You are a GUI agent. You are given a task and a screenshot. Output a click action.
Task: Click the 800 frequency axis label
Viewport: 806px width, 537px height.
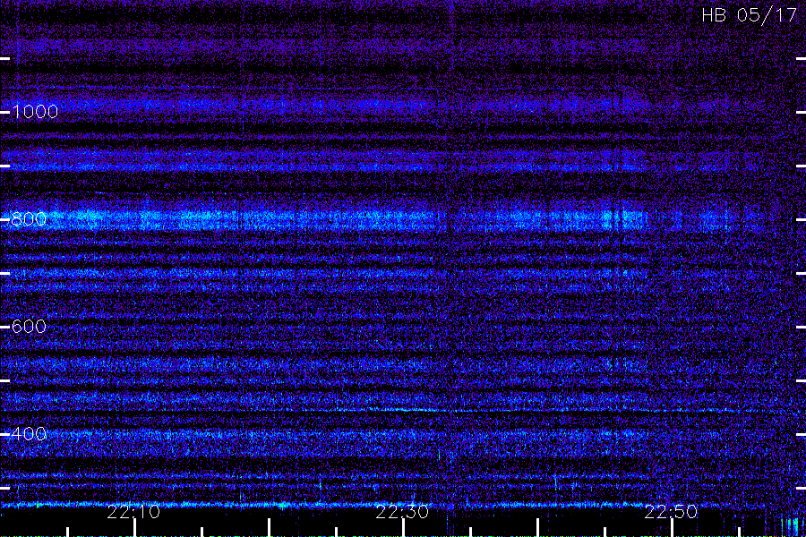pyautogui.click(x=29, y=219)
